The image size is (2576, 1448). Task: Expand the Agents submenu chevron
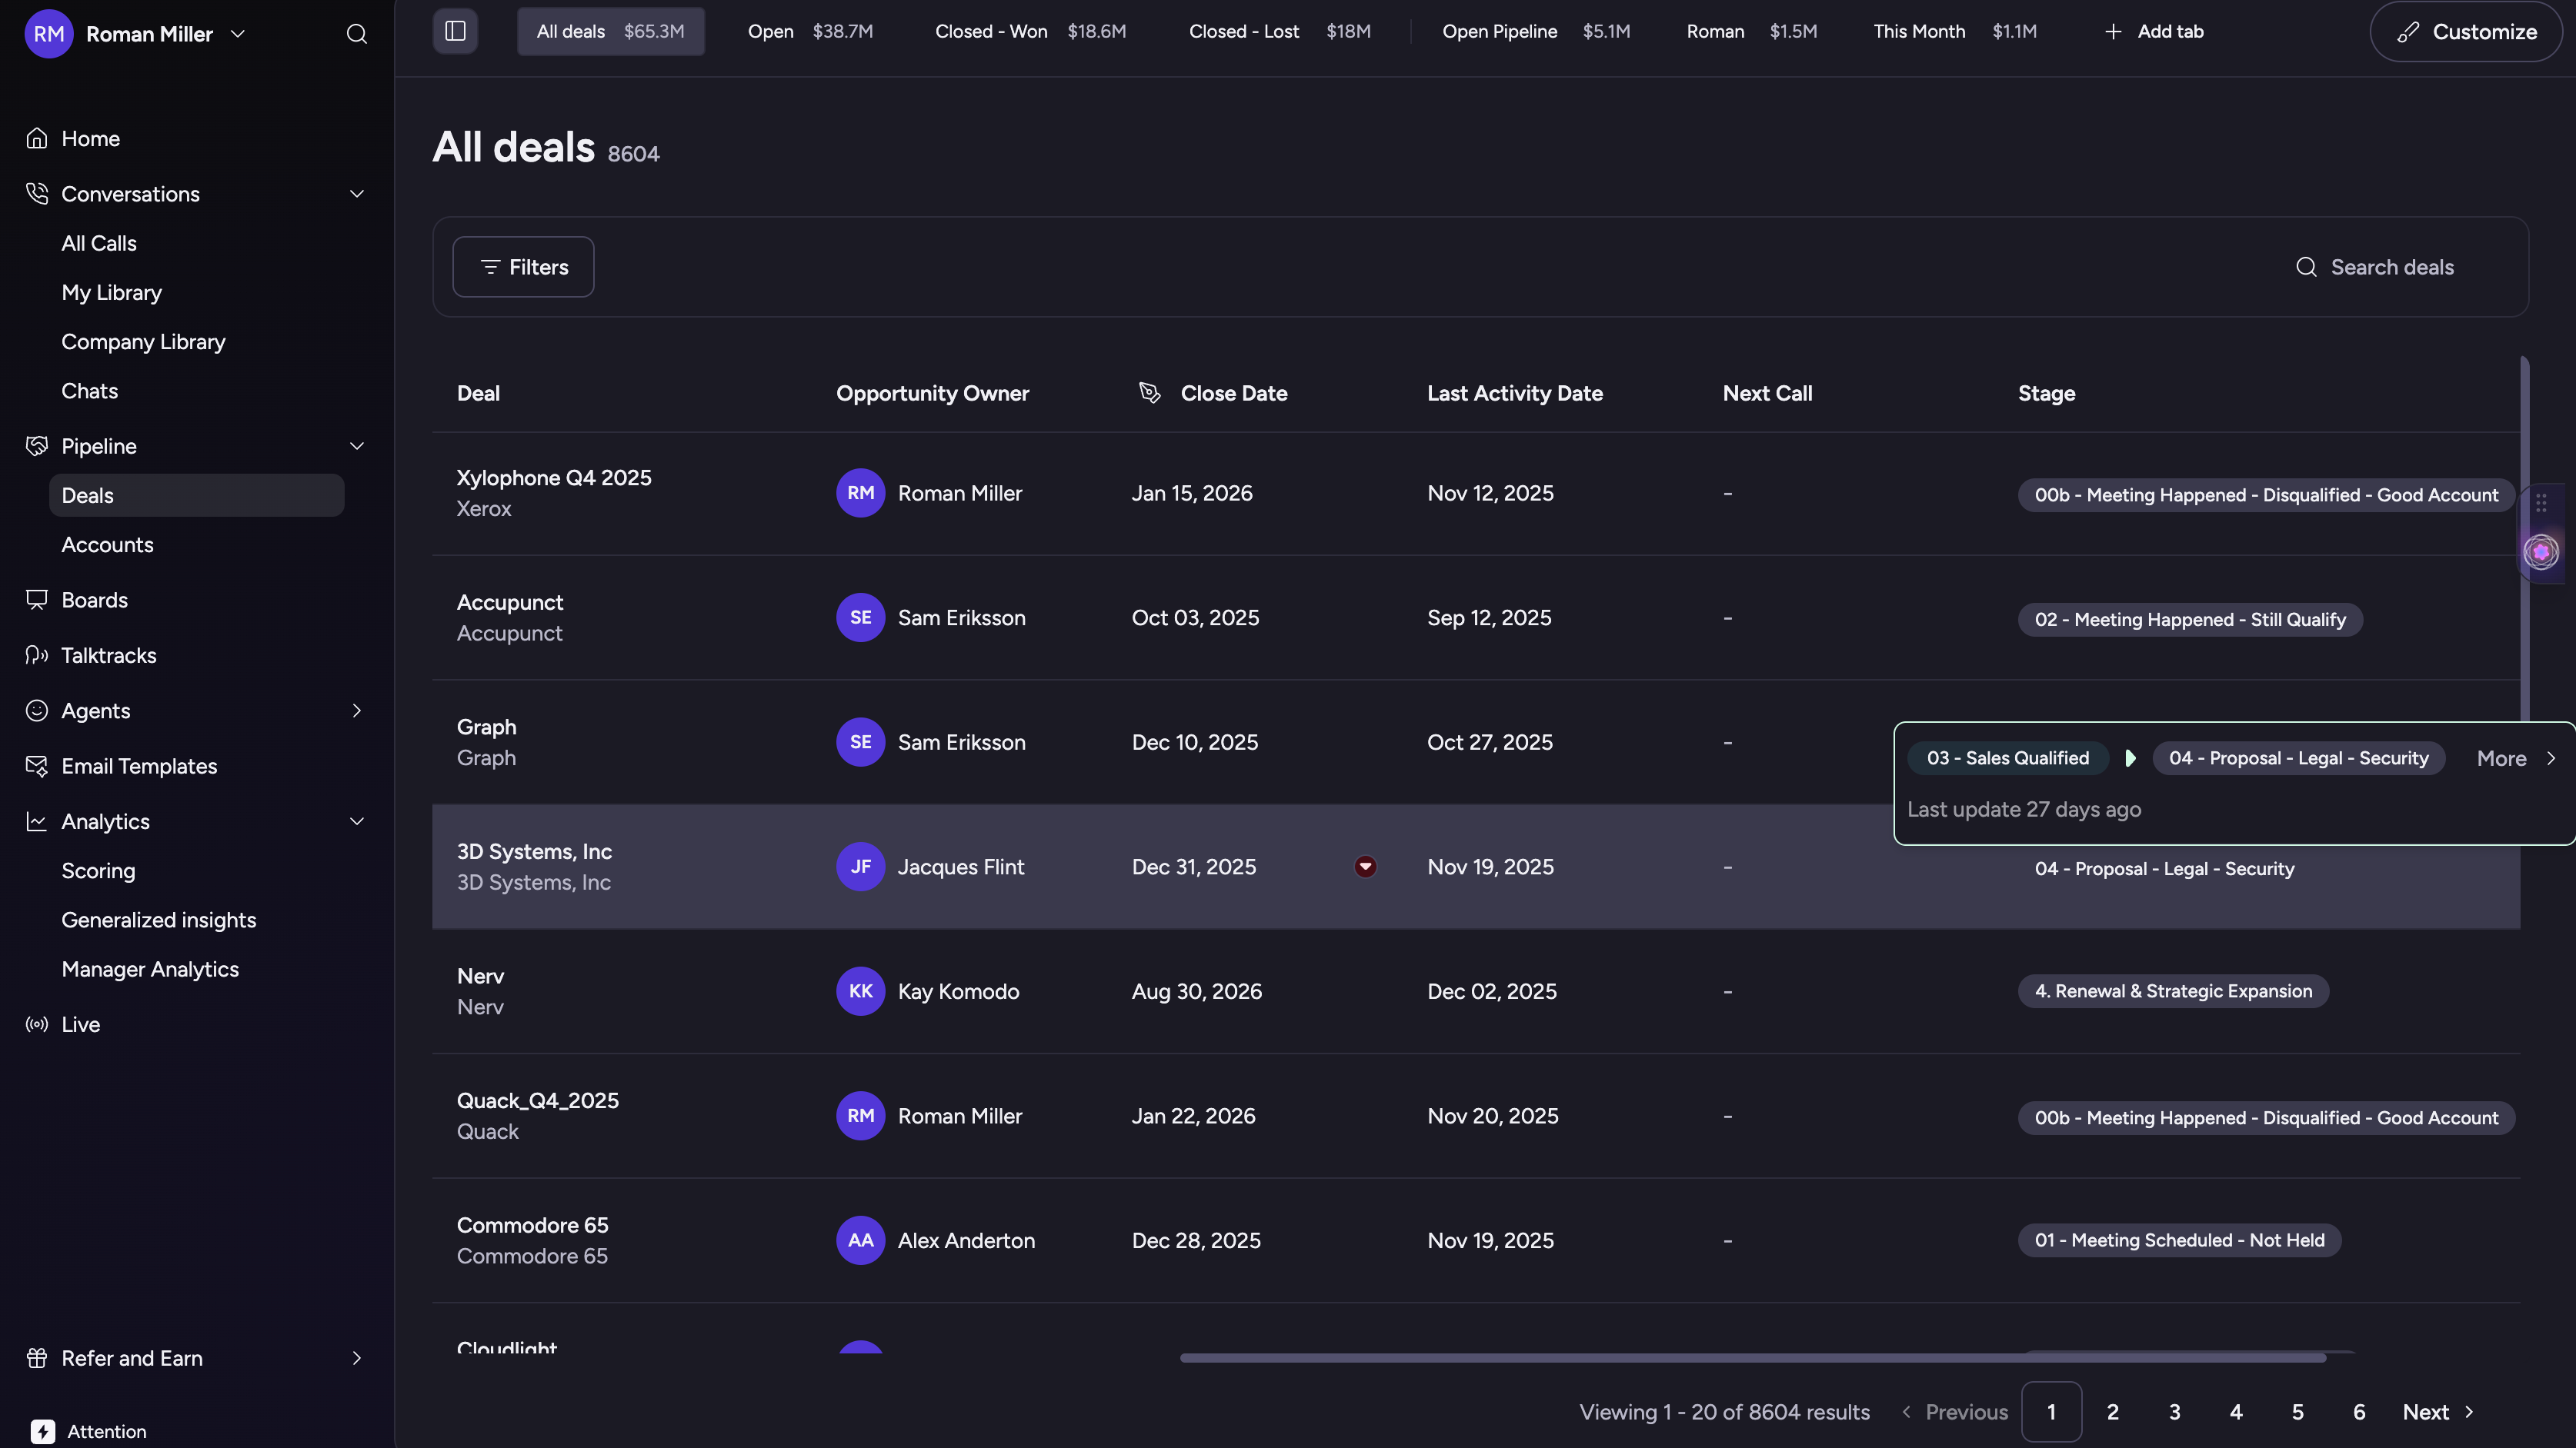357,711
